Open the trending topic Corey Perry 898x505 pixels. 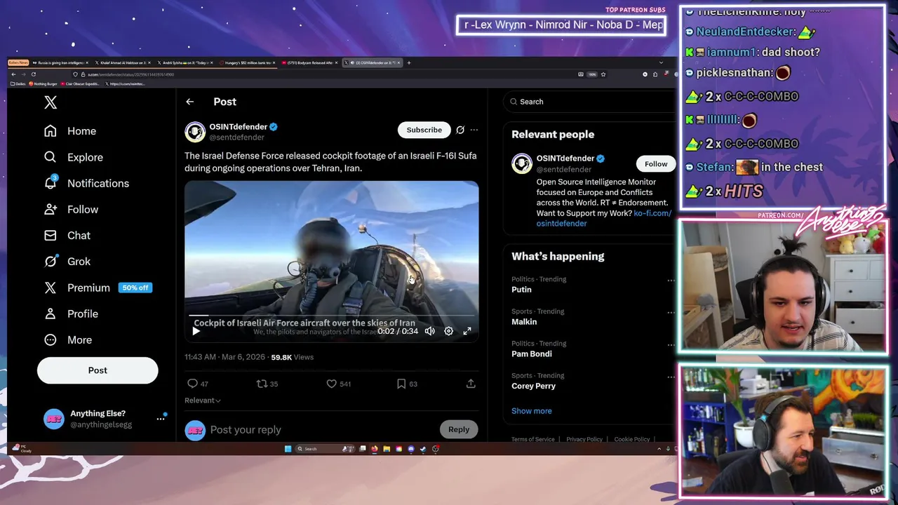pyautogui.click(x=533, y=386)
